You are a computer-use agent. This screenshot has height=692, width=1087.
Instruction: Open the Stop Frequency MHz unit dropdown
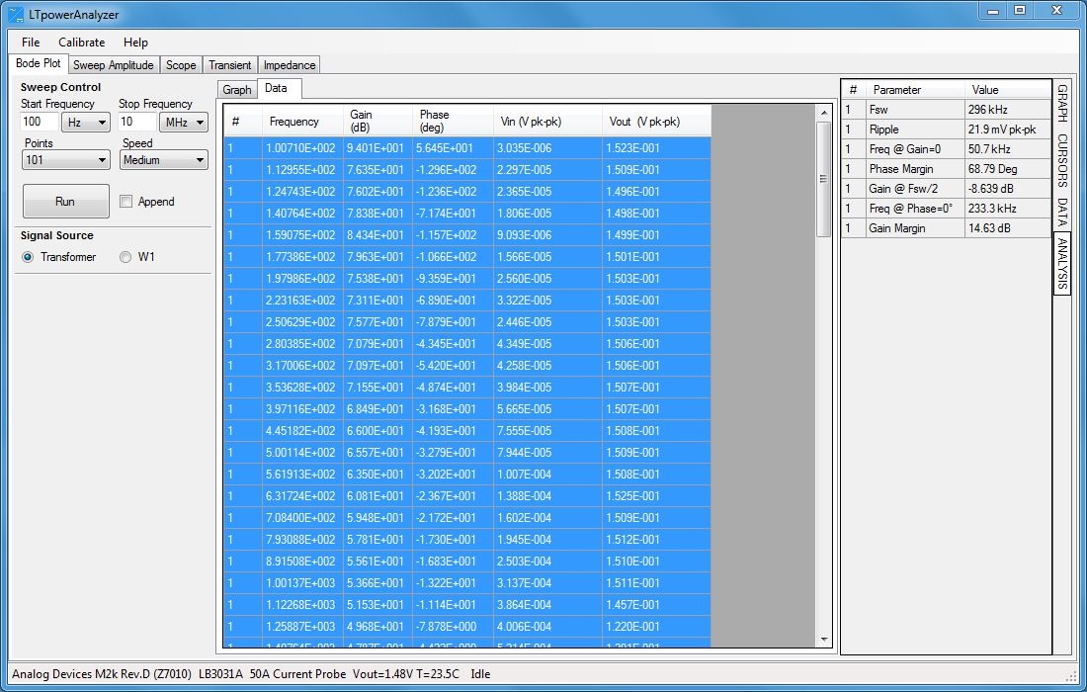click(183, 122)
